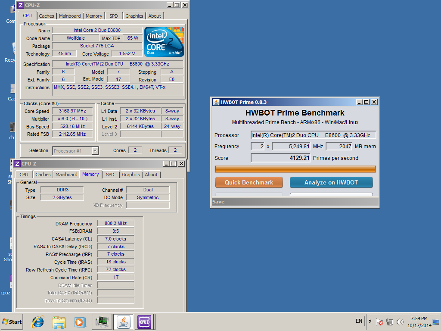Click the CPU-Z title icon of Memory window
The image size is (441, 331).
point(17,164)
